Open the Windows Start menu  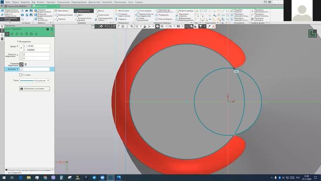[x=4, y=177]
